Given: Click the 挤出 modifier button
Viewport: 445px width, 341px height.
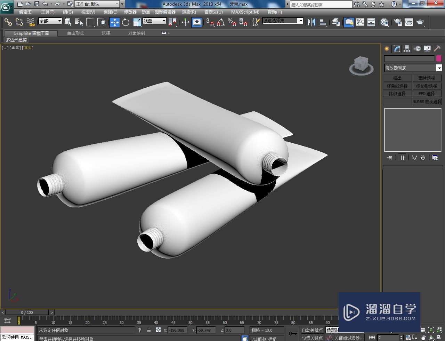Looking at the screenshot, I should [x=397, y=78].
